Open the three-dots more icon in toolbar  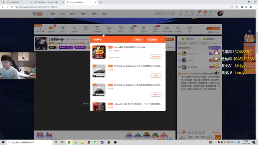point(190,28)
